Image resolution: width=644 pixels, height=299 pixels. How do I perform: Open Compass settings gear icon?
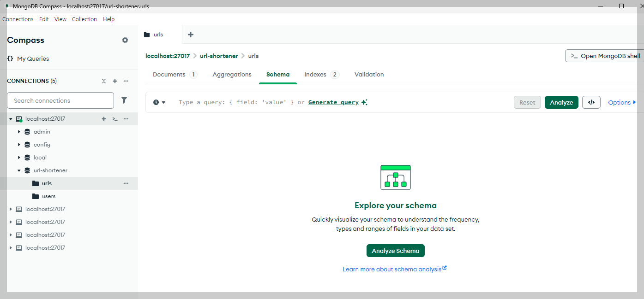125,40
